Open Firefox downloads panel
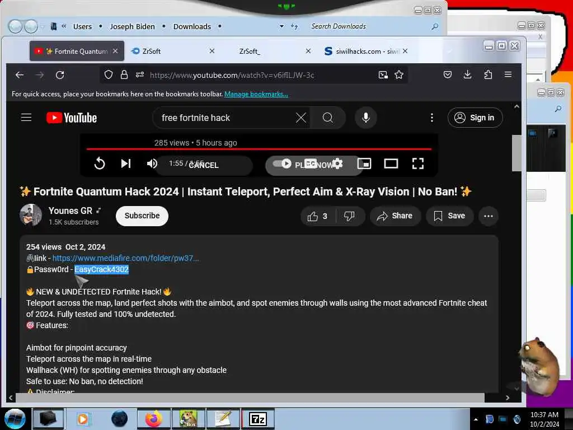The height and width of the screenshot is (430, 573). coord(467,75)
